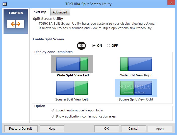Click the Display Zone Templates group title

tap(53, 52)
